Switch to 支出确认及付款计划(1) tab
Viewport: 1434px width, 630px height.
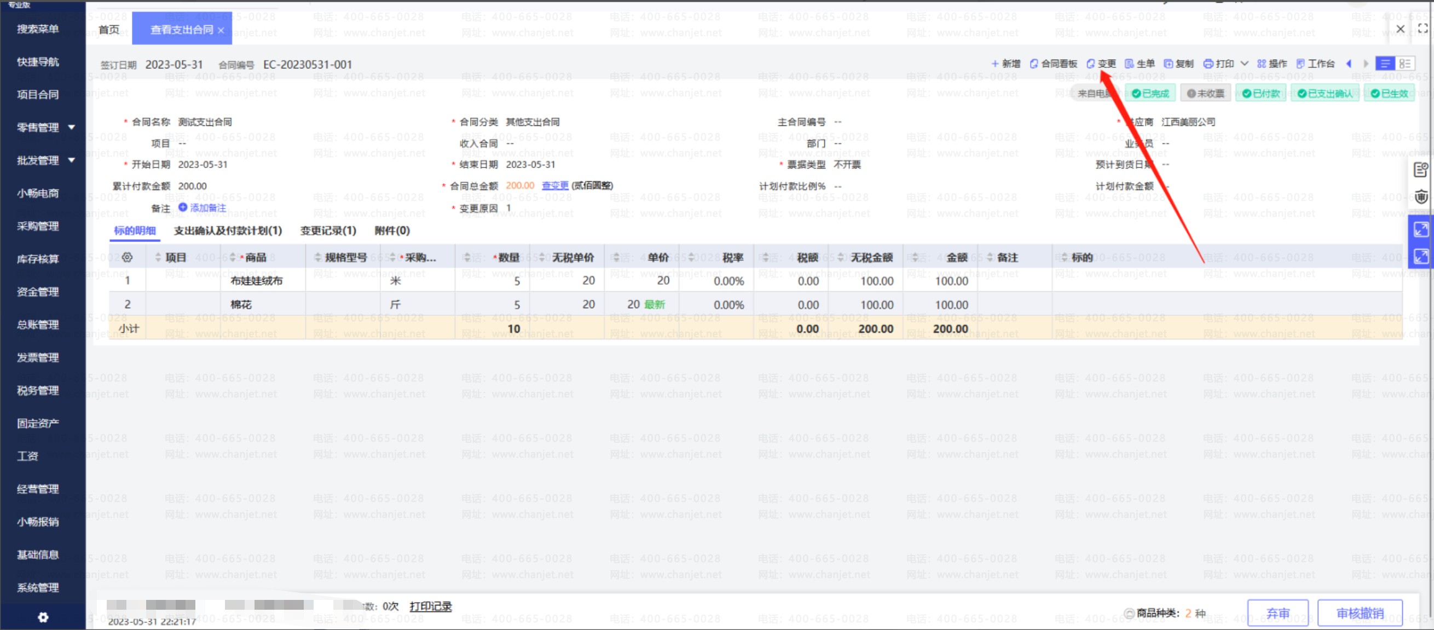[x=228, y=230]
